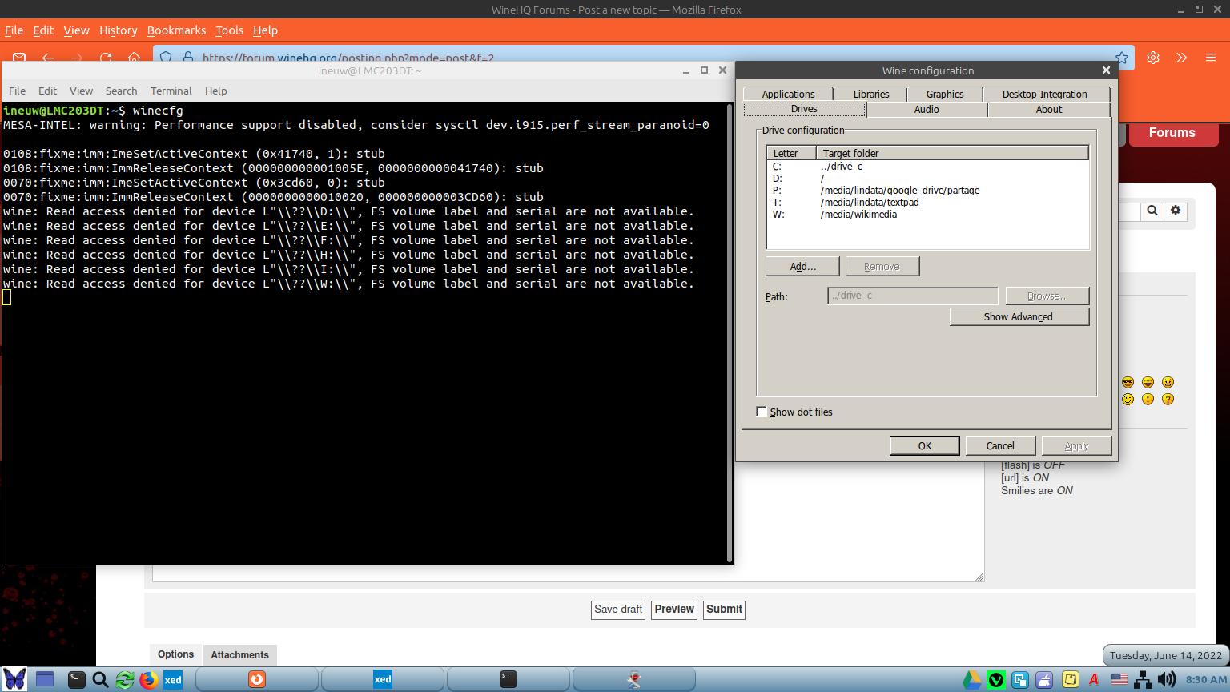This screenshot has height=692, width=1230.
Task: Switch to the xed window in taskbar
Action: point(383,680)
